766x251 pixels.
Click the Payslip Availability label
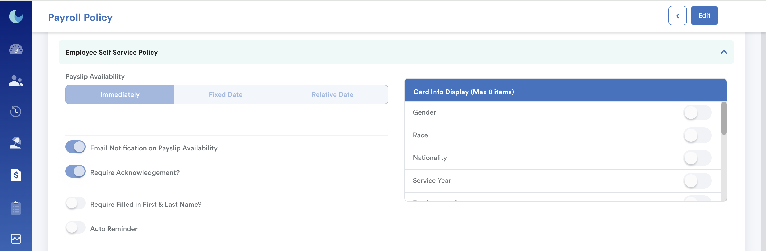click(x=95, y=76)
